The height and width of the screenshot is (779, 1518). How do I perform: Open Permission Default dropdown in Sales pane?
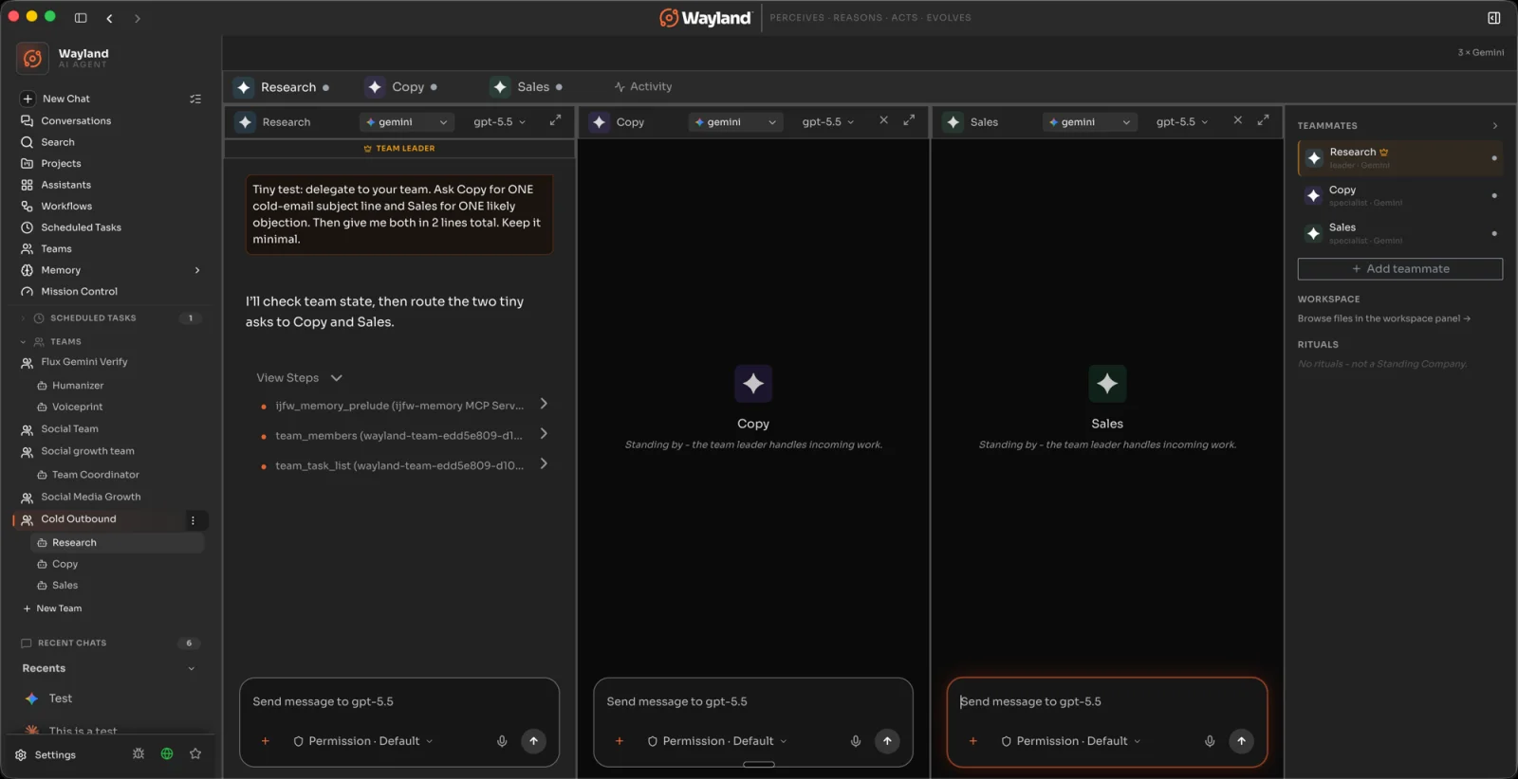[x=1071, y=741]
